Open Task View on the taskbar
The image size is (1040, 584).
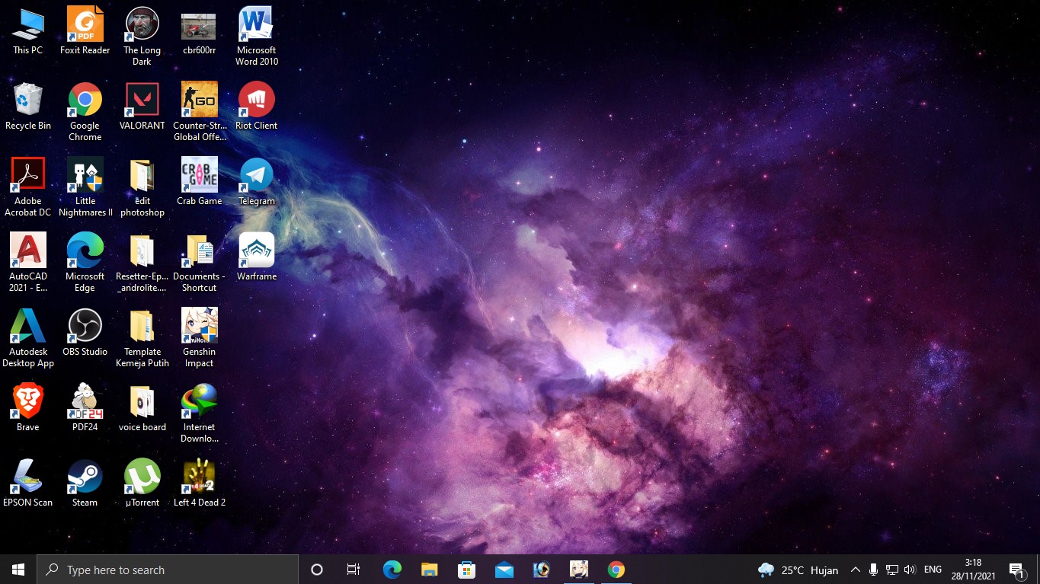point(354,570)
